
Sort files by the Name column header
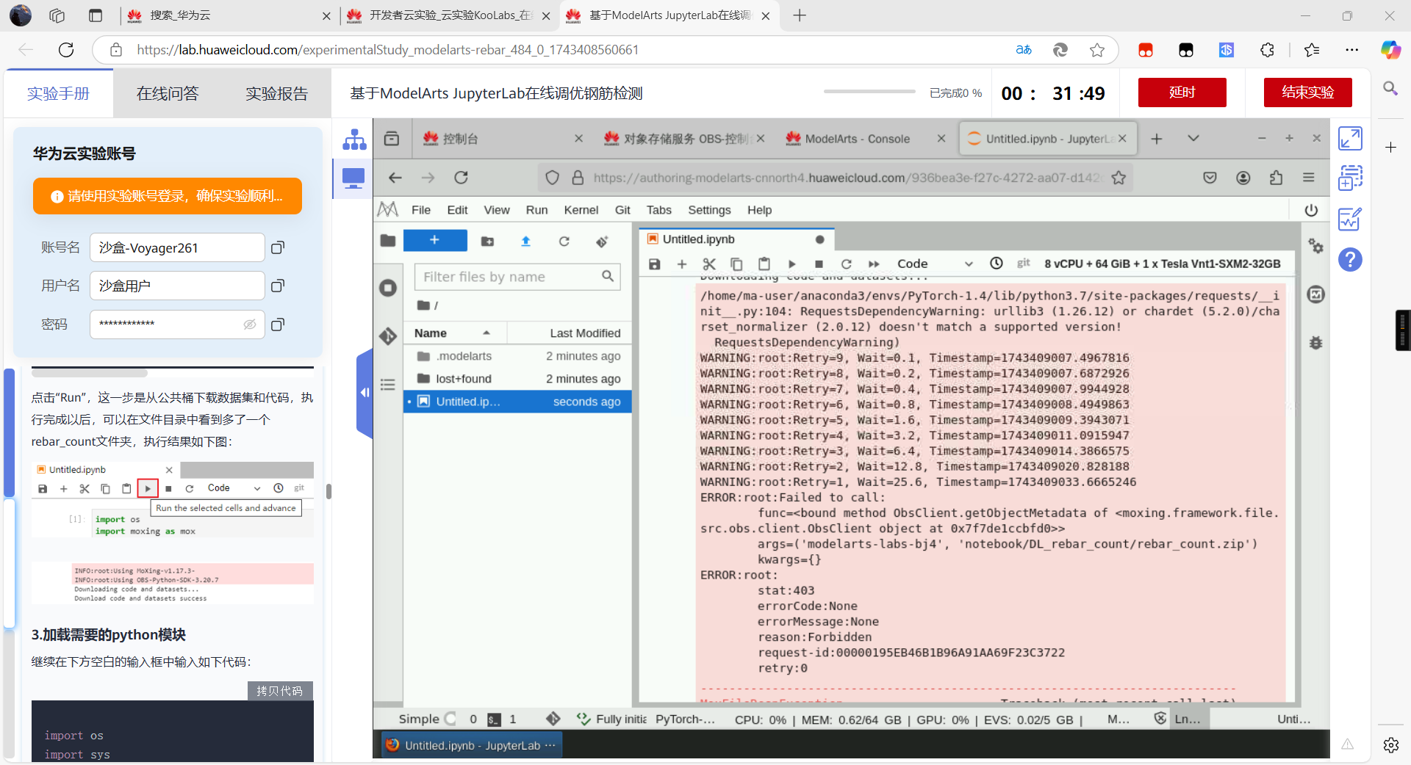(x=456, y=333)
